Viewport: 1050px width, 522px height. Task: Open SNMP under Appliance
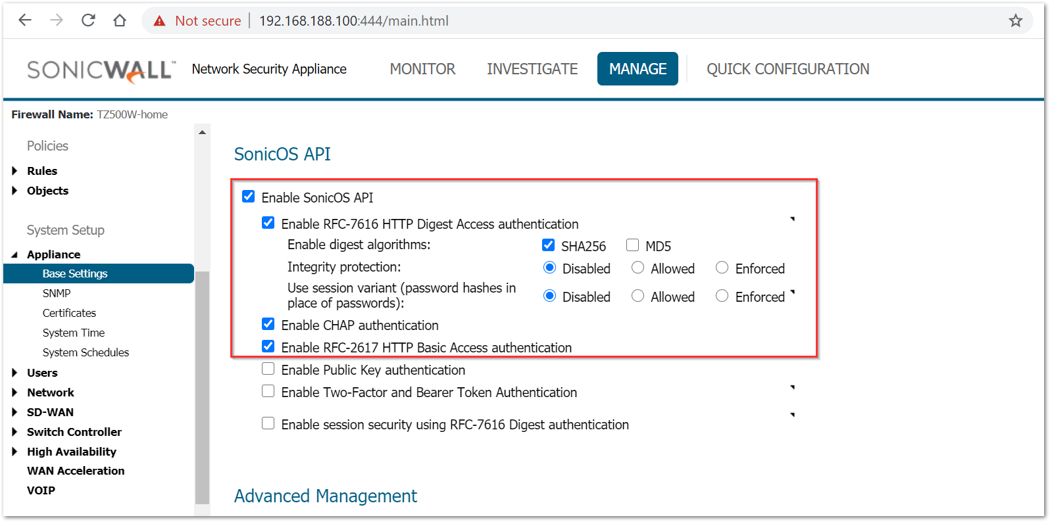pos(57,293)
